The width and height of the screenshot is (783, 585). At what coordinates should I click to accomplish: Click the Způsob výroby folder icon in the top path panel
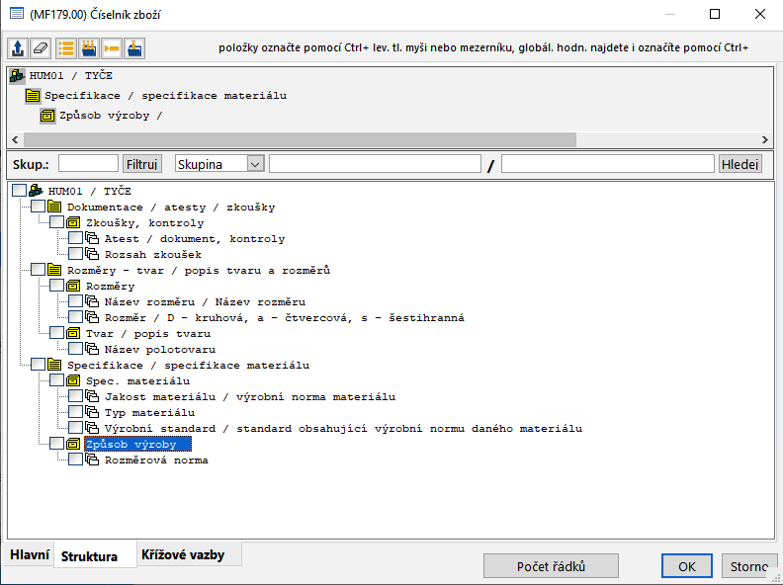pos(47,116)
